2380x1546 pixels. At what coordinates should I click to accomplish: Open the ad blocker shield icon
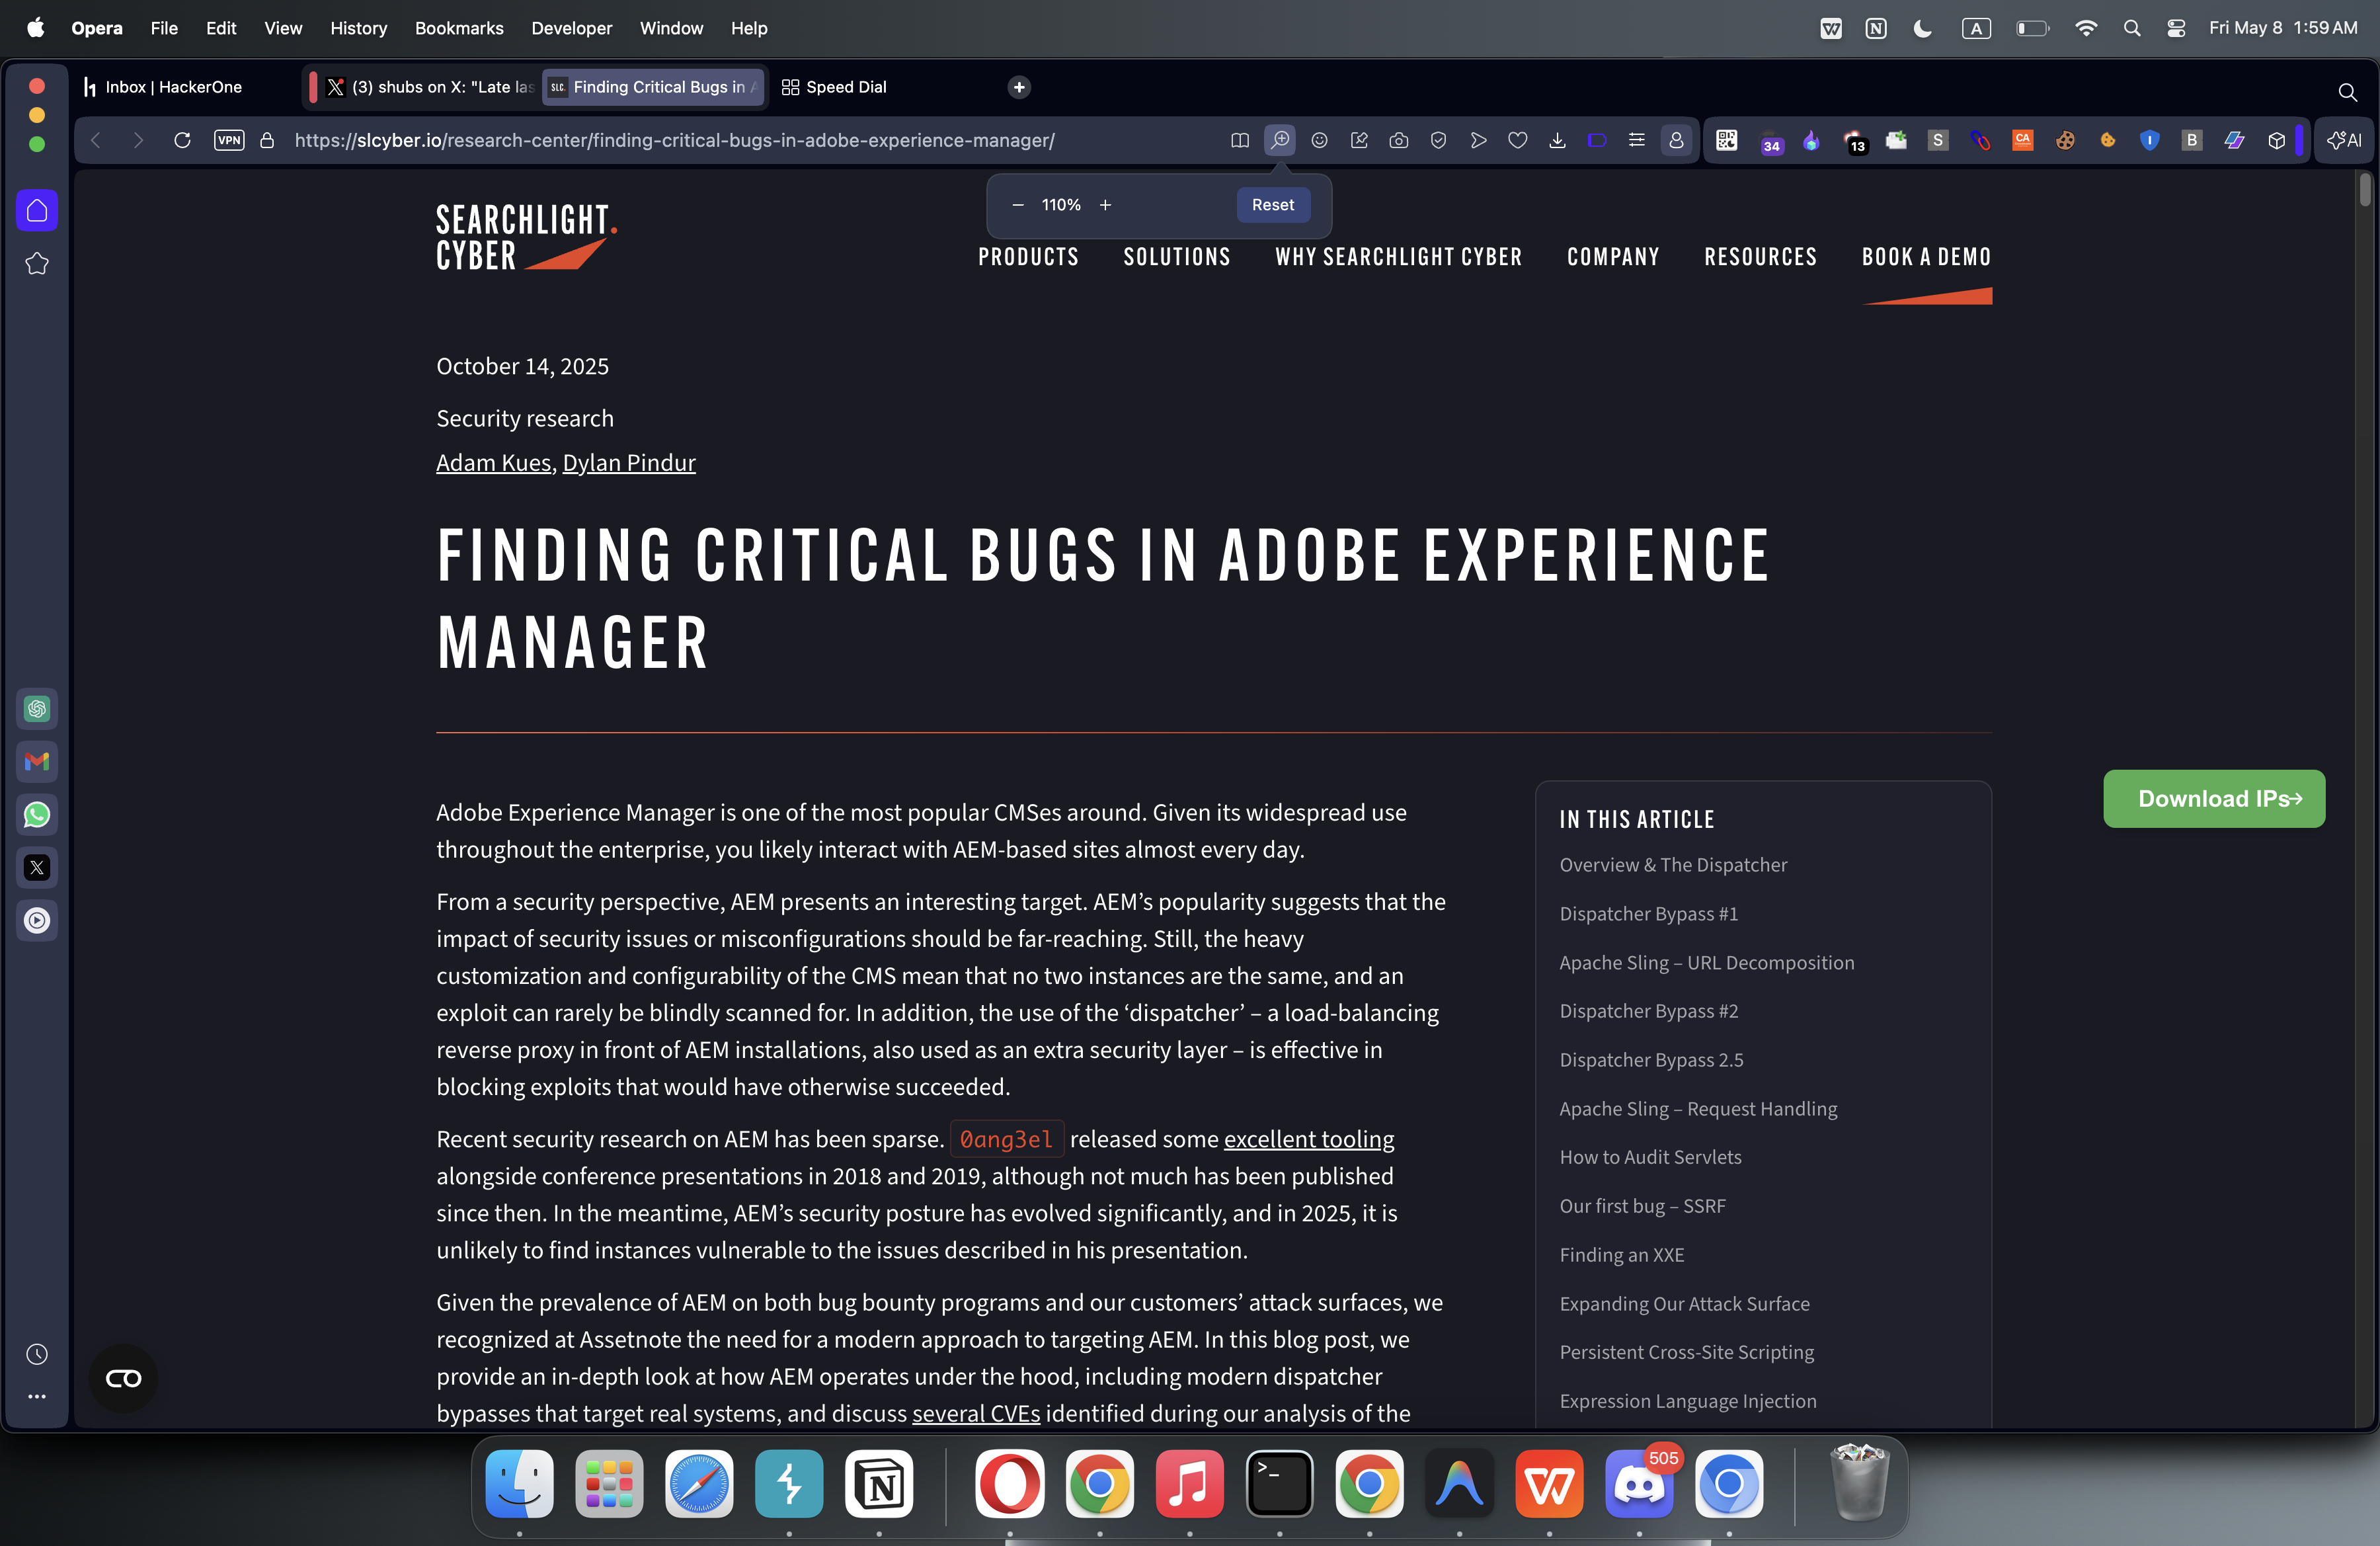[1438, 140]
